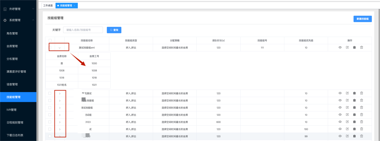Edit the 测试组 skill group
The image size is (380, 141).
(347, 115)
